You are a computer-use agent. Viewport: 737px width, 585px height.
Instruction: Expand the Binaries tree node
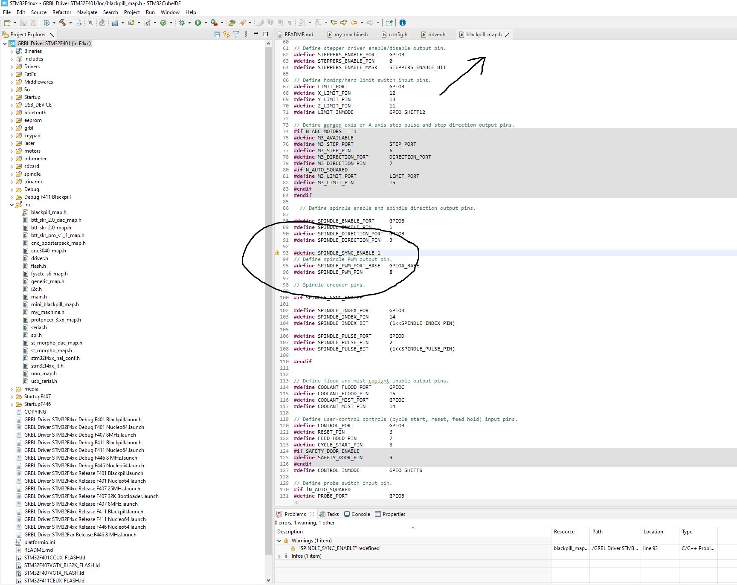coord(12,51)
